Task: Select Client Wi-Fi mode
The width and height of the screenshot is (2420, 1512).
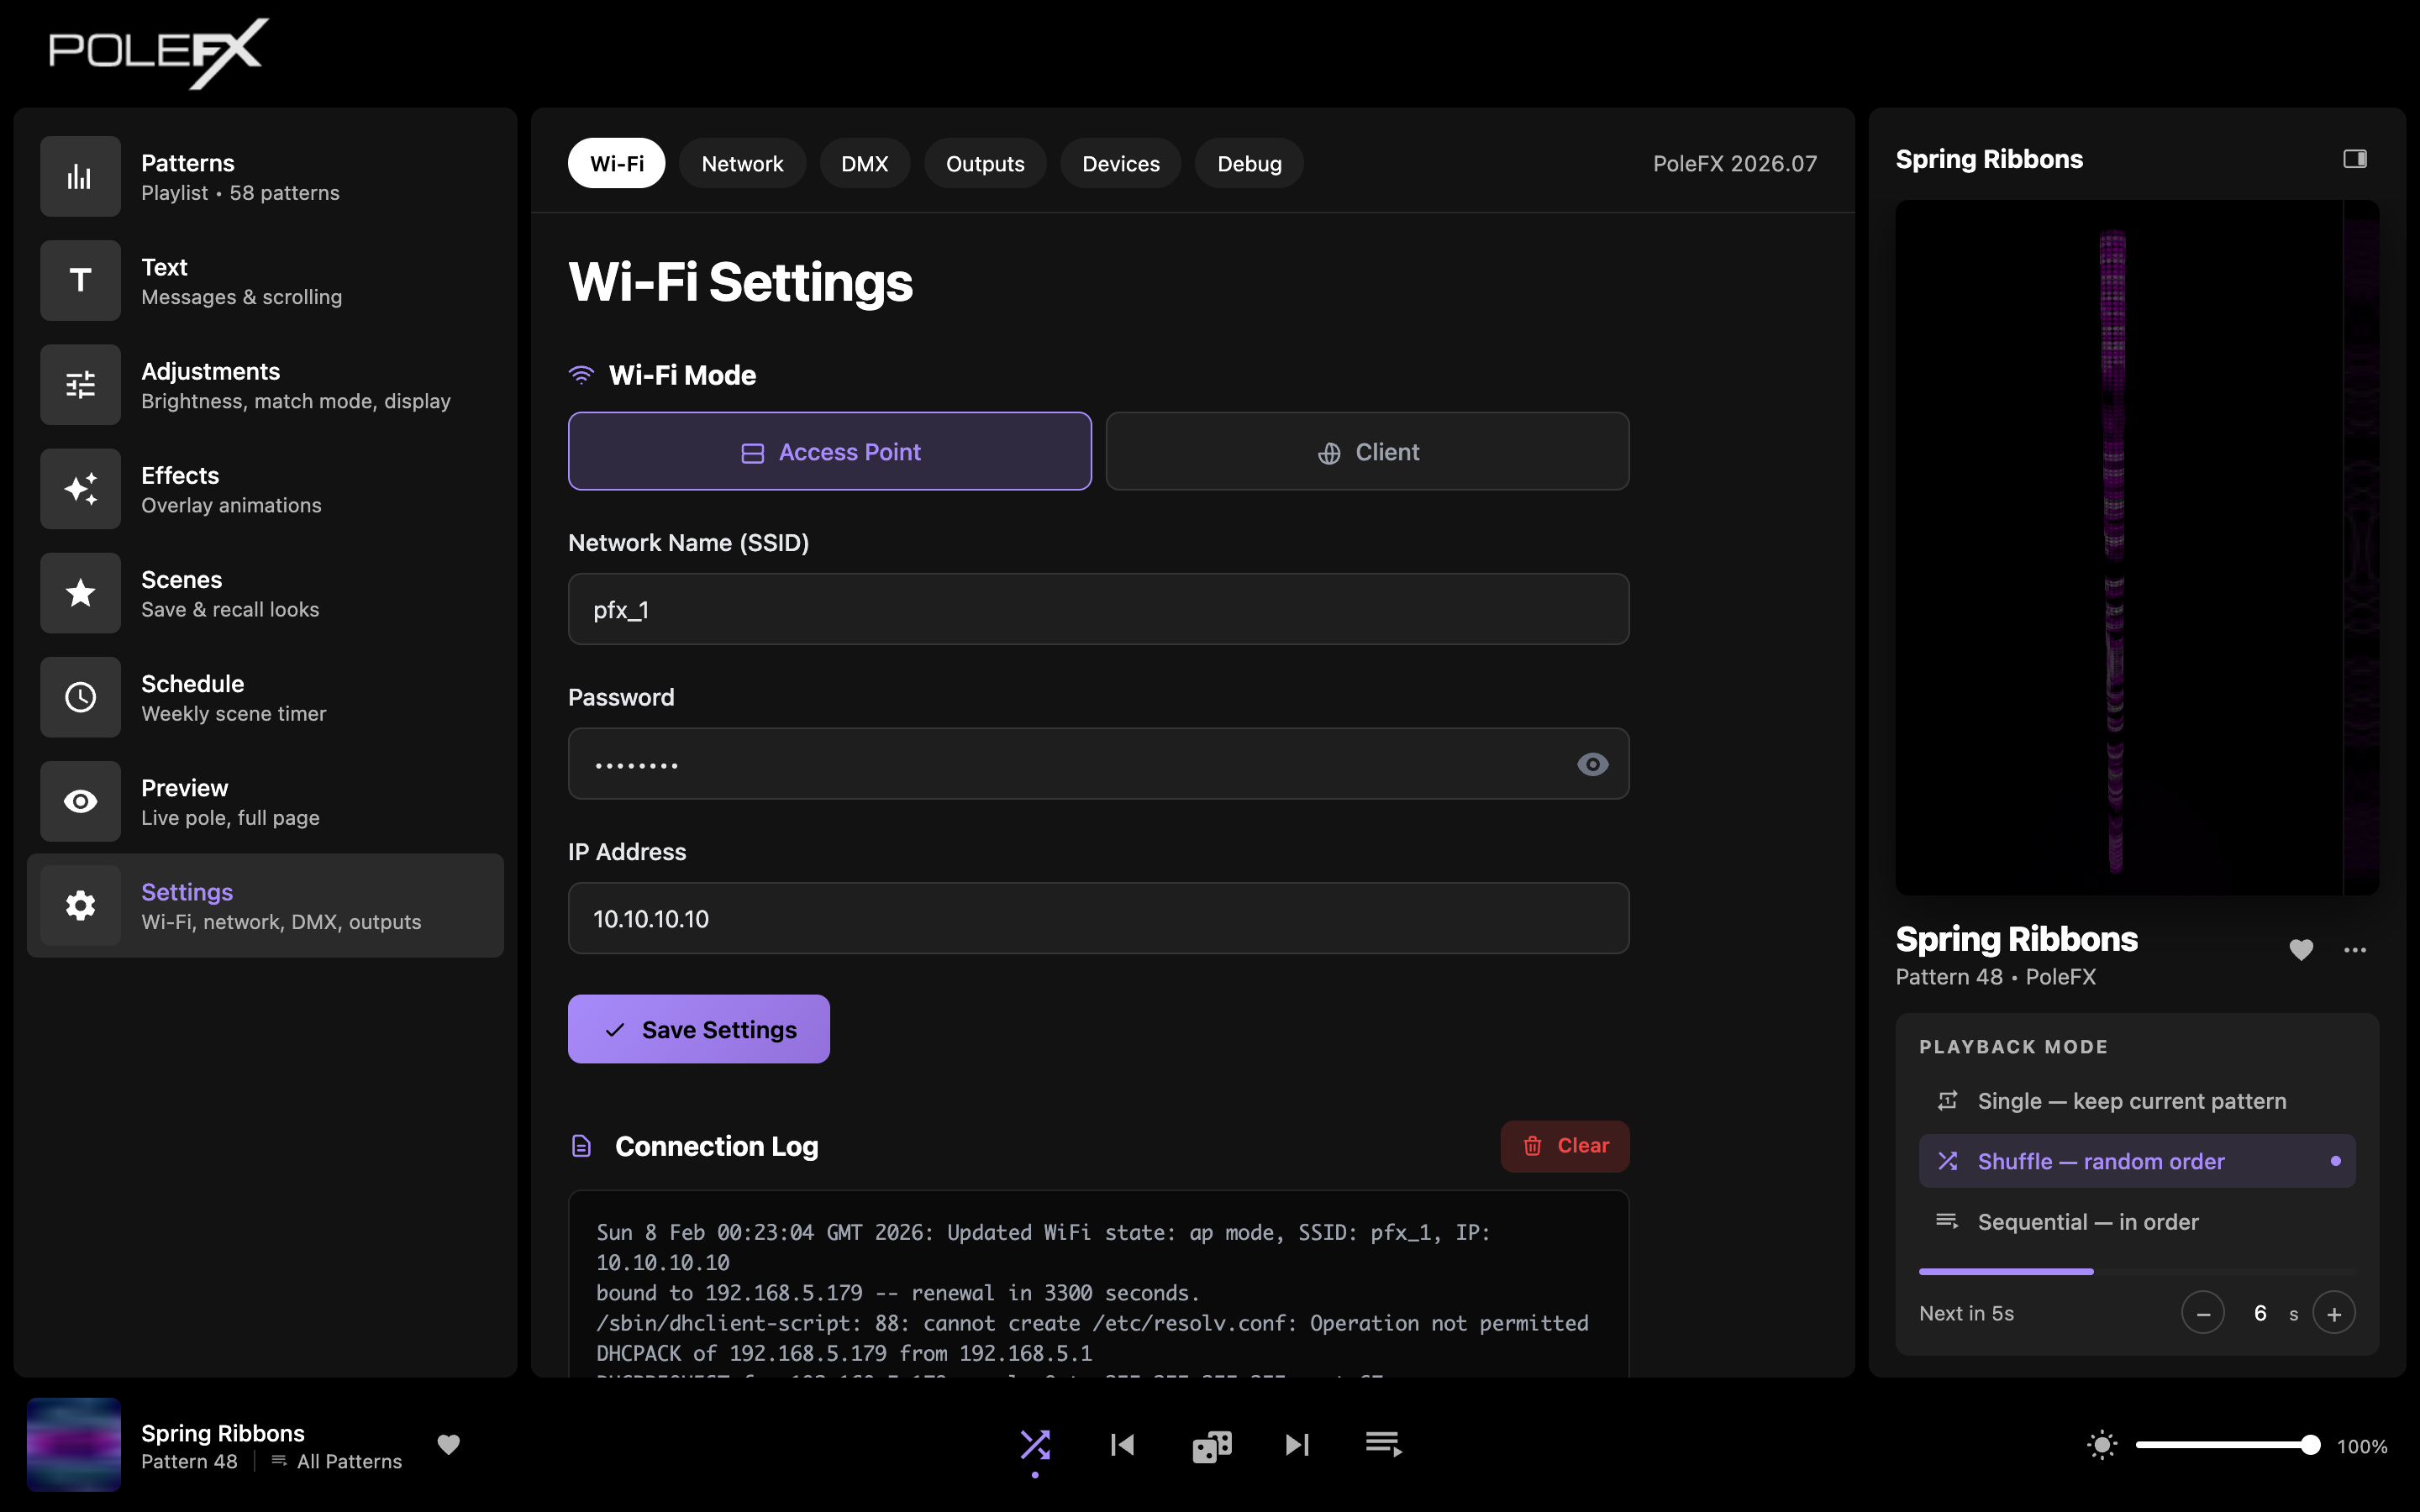Action: 1367,451
